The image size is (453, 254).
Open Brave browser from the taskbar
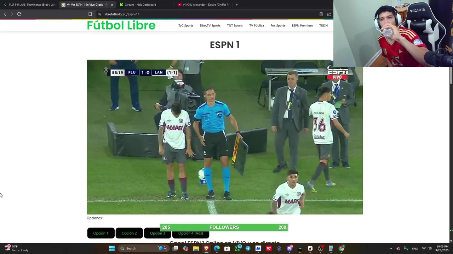[x=206, y=248]
